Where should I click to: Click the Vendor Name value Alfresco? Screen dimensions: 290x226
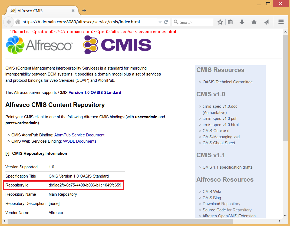pos(56,213)
